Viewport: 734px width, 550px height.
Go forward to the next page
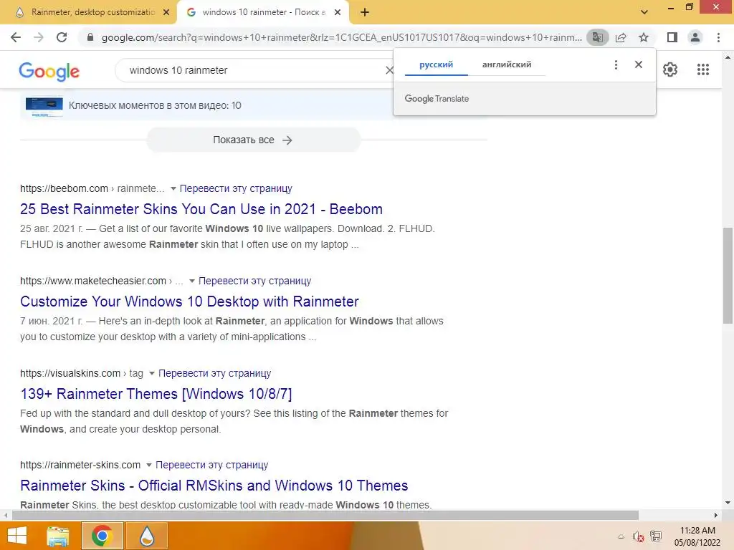pos(39,37)
